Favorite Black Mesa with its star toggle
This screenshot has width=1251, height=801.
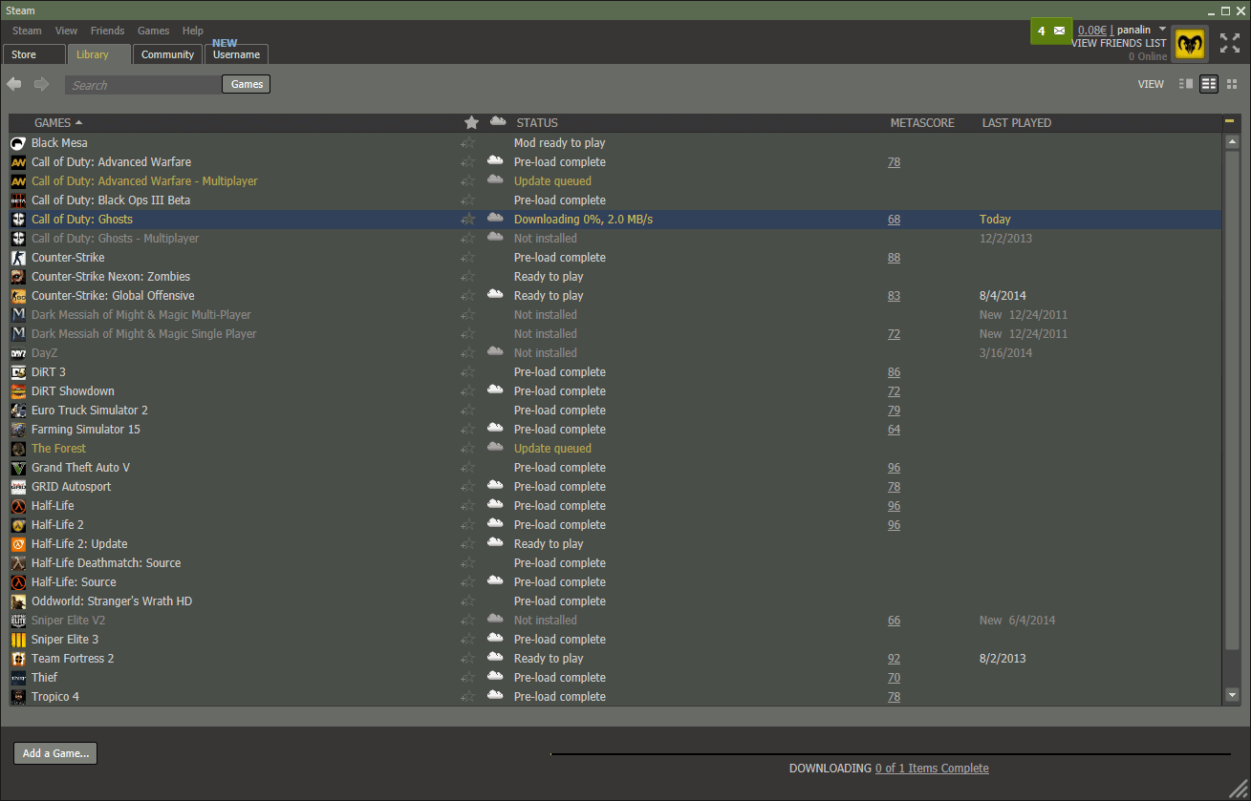pos(467,142)
